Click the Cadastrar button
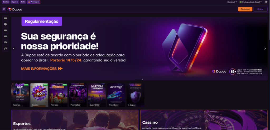Viewport: 270px width, 130px height. click(245, 9)
